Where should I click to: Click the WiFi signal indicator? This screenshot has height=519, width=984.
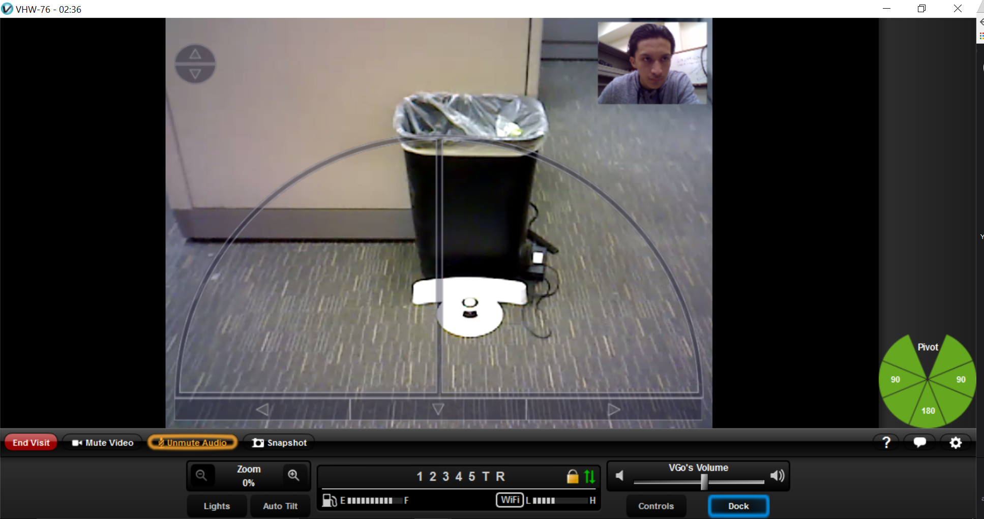click(x=510, y=500)
